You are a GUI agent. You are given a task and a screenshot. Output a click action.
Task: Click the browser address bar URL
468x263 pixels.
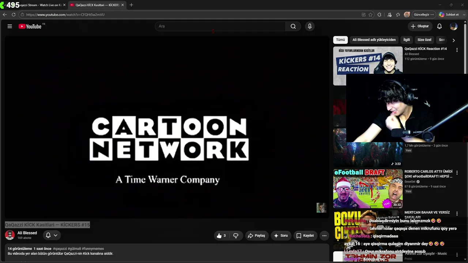(65, 15)
